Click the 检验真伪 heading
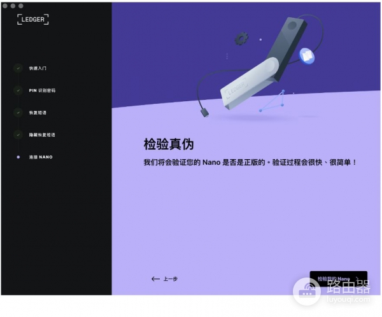 [x=169, y=144]
